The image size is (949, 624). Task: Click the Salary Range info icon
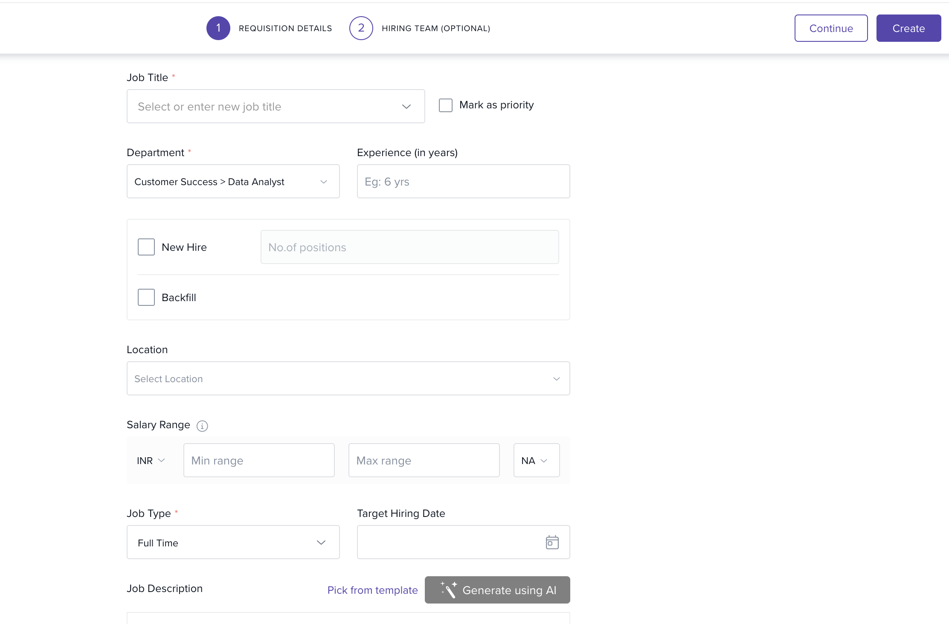pos(202,426)
